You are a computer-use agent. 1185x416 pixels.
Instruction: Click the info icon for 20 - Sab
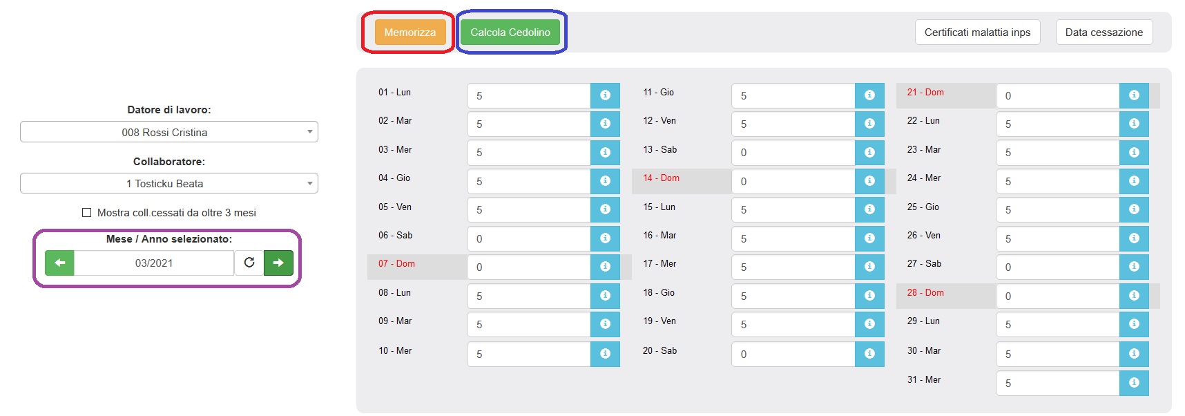(869, 354)
